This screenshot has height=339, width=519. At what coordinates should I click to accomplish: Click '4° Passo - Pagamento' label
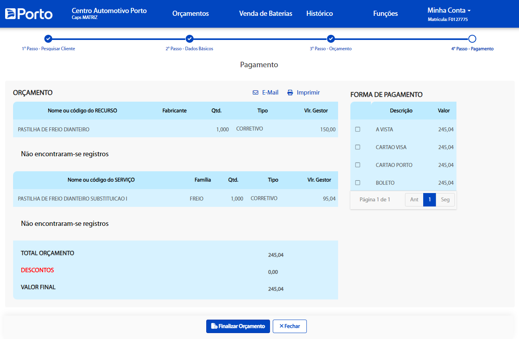pyautogui.click(x=472, y=49)
